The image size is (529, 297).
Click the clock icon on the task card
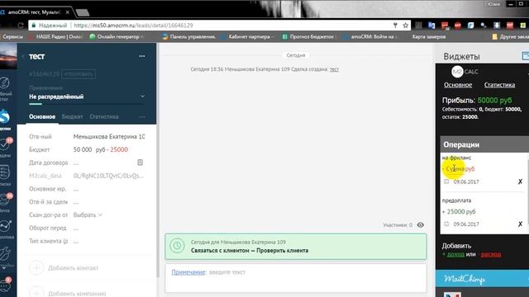pos(177,246)
